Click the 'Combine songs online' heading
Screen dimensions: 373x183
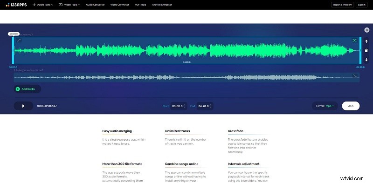click(181, 164)
